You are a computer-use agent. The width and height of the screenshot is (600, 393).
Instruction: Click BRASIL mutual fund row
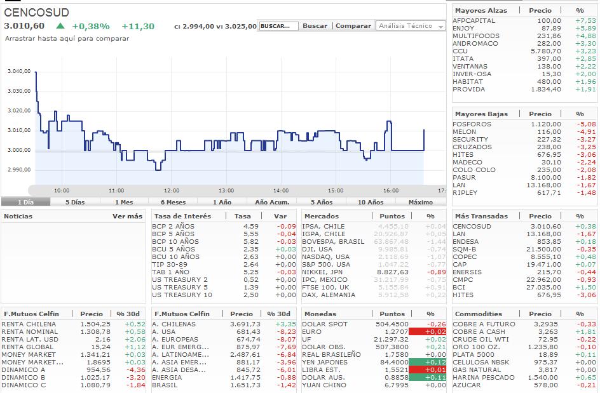224,385
